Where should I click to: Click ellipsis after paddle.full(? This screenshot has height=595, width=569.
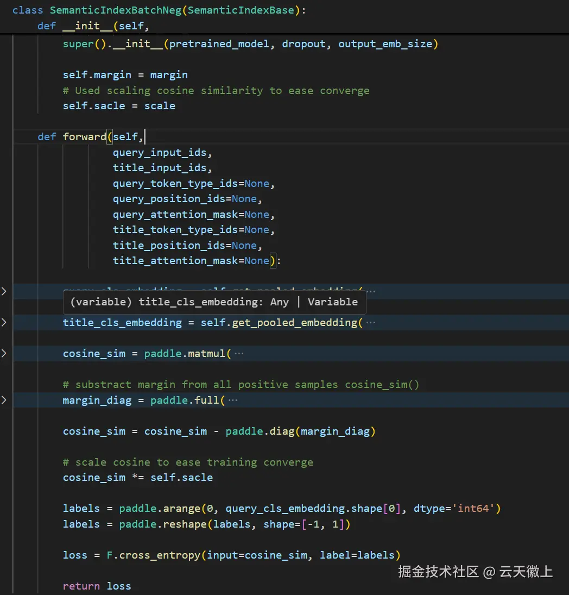[x=233, y=400]
